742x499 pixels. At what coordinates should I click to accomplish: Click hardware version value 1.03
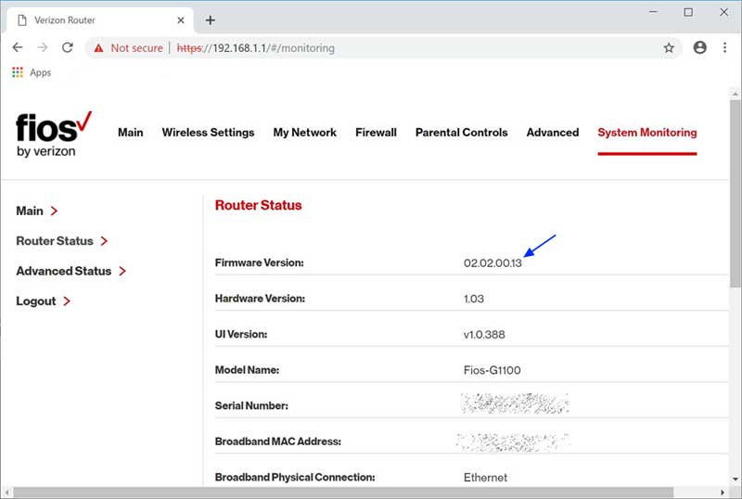pos(474,300)
